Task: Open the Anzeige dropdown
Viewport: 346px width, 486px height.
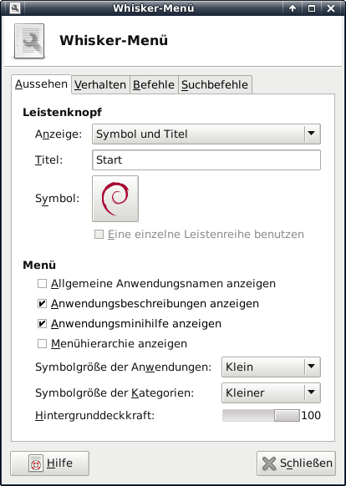Action: coord(206,134)
